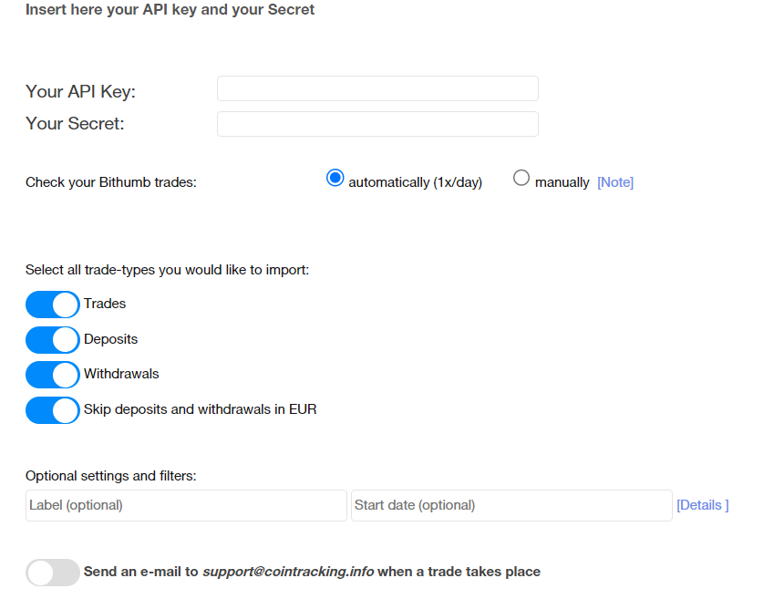Click the "Deposits" label text
This screenshot has height=599, width=784.
(110, 339)
